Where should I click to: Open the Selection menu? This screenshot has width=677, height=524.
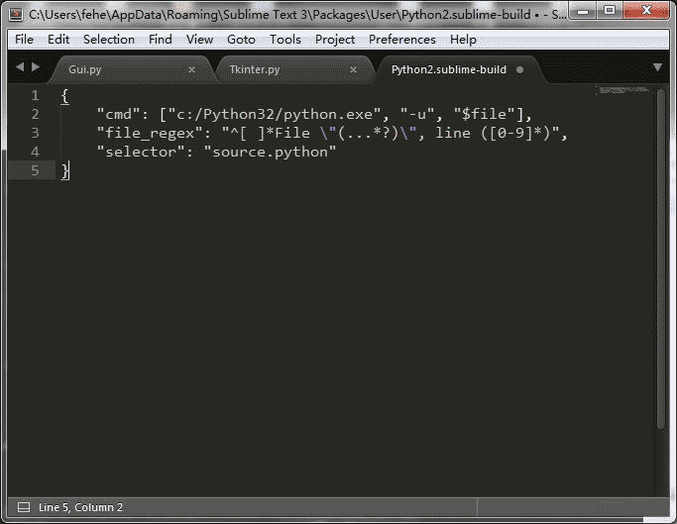point(109,40)
